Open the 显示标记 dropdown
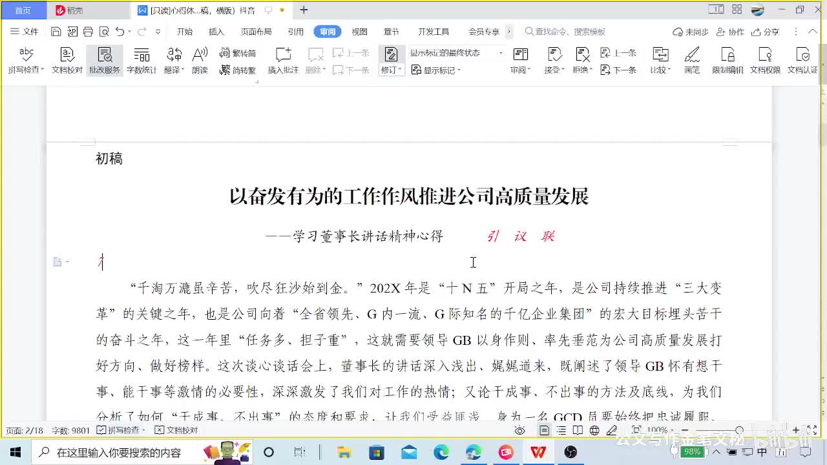 coord(435,70)
